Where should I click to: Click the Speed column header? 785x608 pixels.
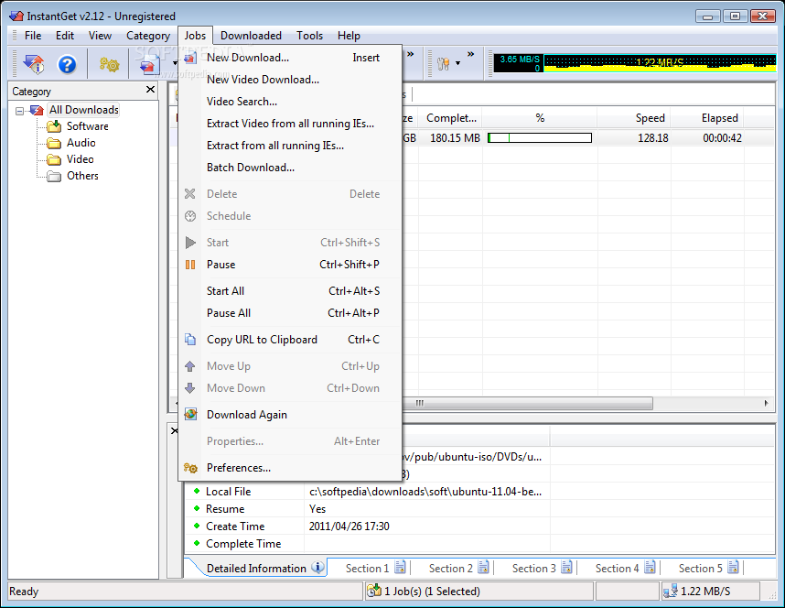pos(634,118)
